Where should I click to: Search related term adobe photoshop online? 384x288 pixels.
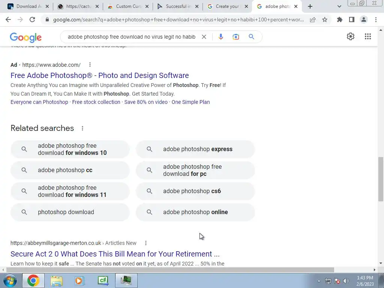click(x=195, y=212)
